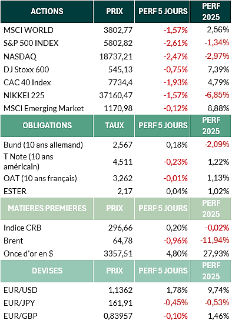Select the OBLIGATIONS section header

click(x=47, y=126)
